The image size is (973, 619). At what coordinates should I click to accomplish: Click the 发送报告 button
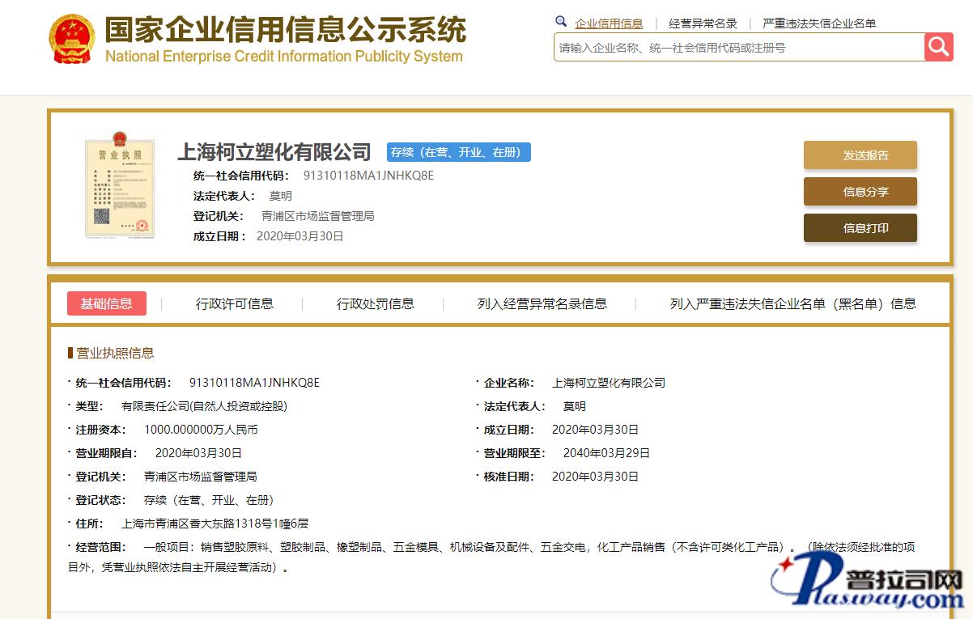pyautogui.click(x=860, y=155)
